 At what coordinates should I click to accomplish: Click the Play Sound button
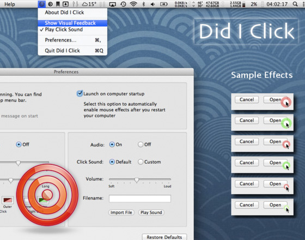coord(151,212)
